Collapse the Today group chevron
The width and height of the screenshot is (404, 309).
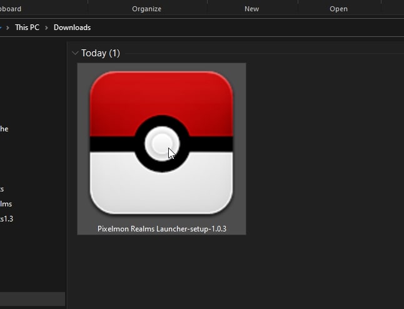point(75,53)
